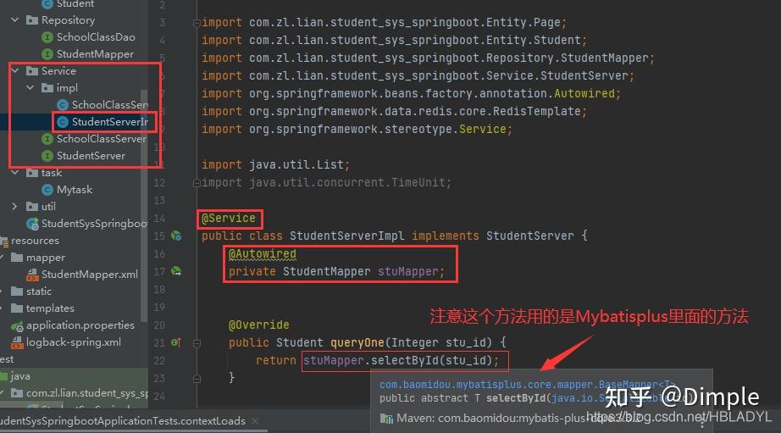Click Maven library icon in popup
This screenshot has width=781, height=433.
[386, 418]
